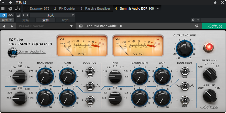Load the next preset with right arrow
The height and width of the screenshot is (113, 226).
[27, 15]
